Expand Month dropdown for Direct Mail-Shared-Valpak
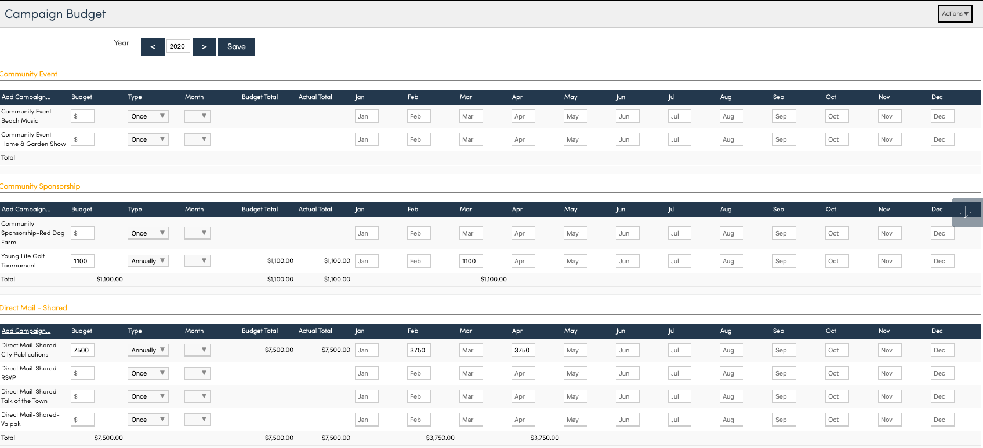This screenshot has width=983, height=448. point(197,420)
